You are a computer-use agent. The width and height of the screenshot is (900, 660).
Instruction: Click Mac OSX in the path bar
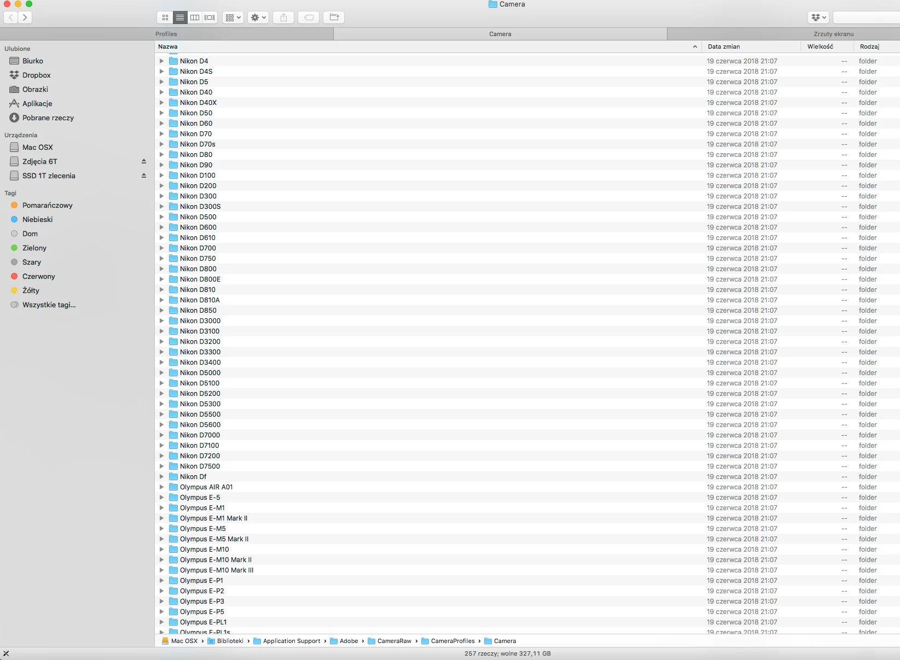pos(179,641)
